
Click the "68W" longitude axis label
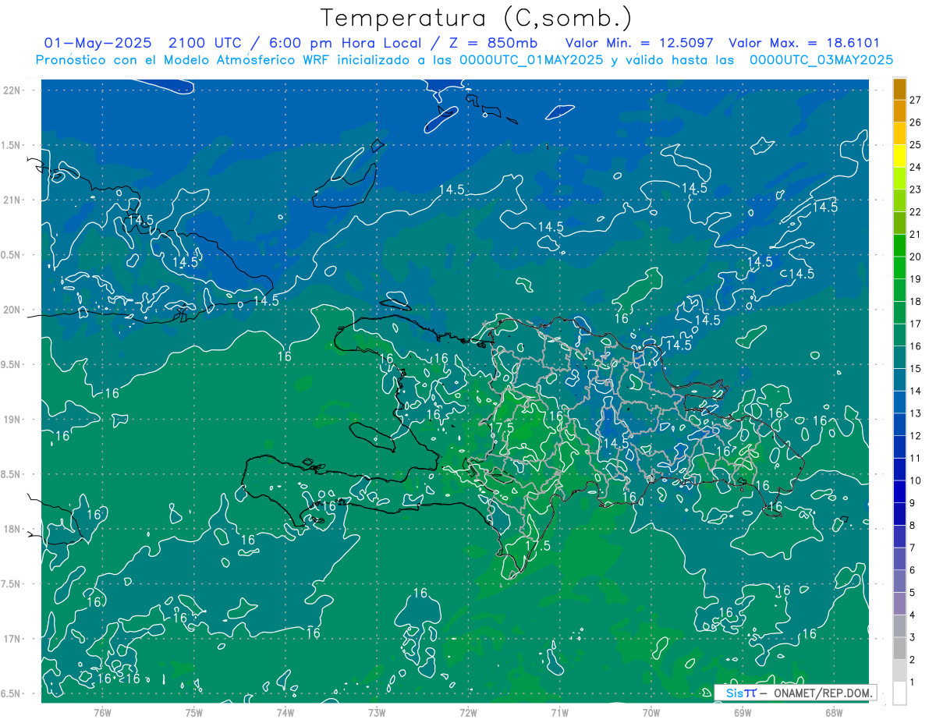coord(834,712)
